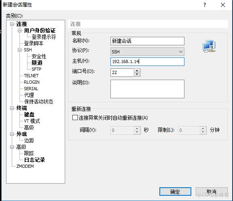Click the 说明 description text area
This screenshot has width=233, height=201.
pyautogui.click(x=147, y=89)
